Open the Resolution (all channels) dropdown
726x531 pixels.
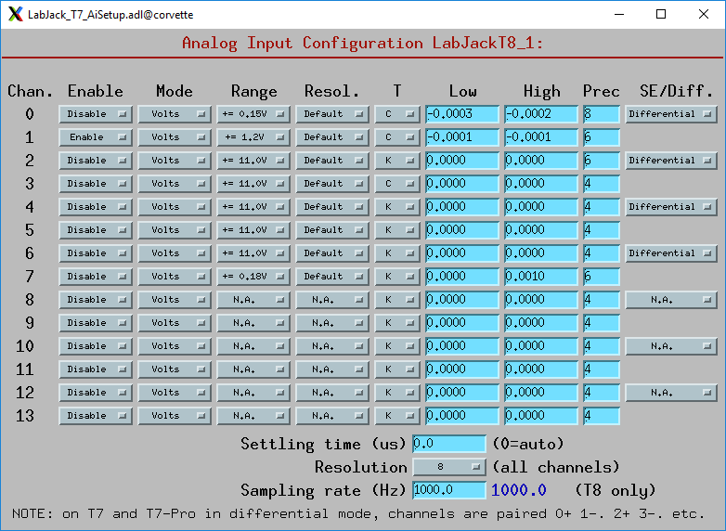[x=449, y=467]
